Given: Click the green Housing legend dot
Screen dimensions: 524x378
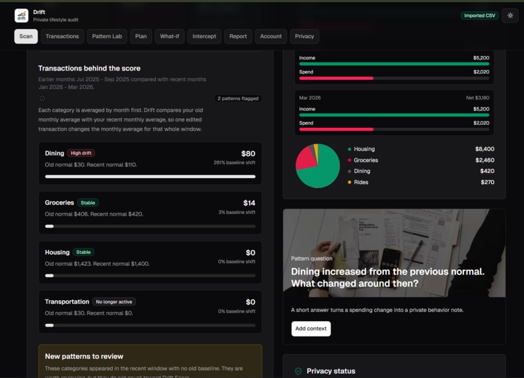Looking at the screenshot, I should (x=349, y=149).
